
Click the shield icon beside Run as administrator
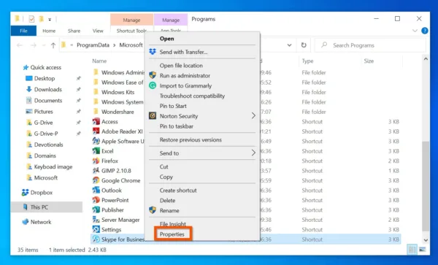[x=153, y=75]
